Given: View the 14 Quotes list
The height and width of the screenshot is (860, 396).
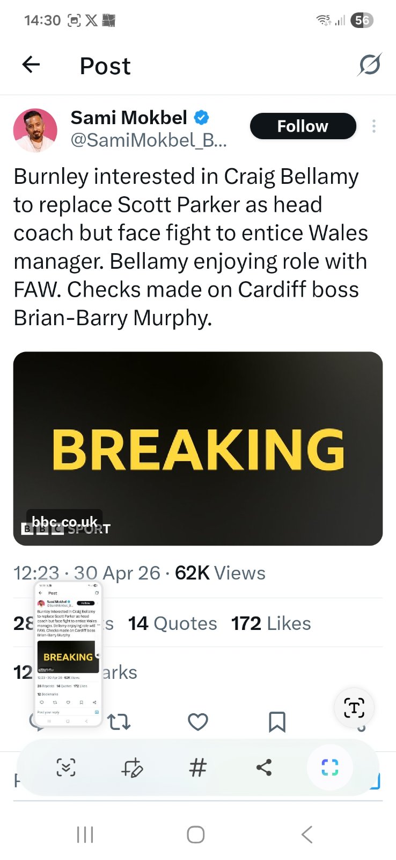Looking at the screenshot, I should [x=172, y=623].
